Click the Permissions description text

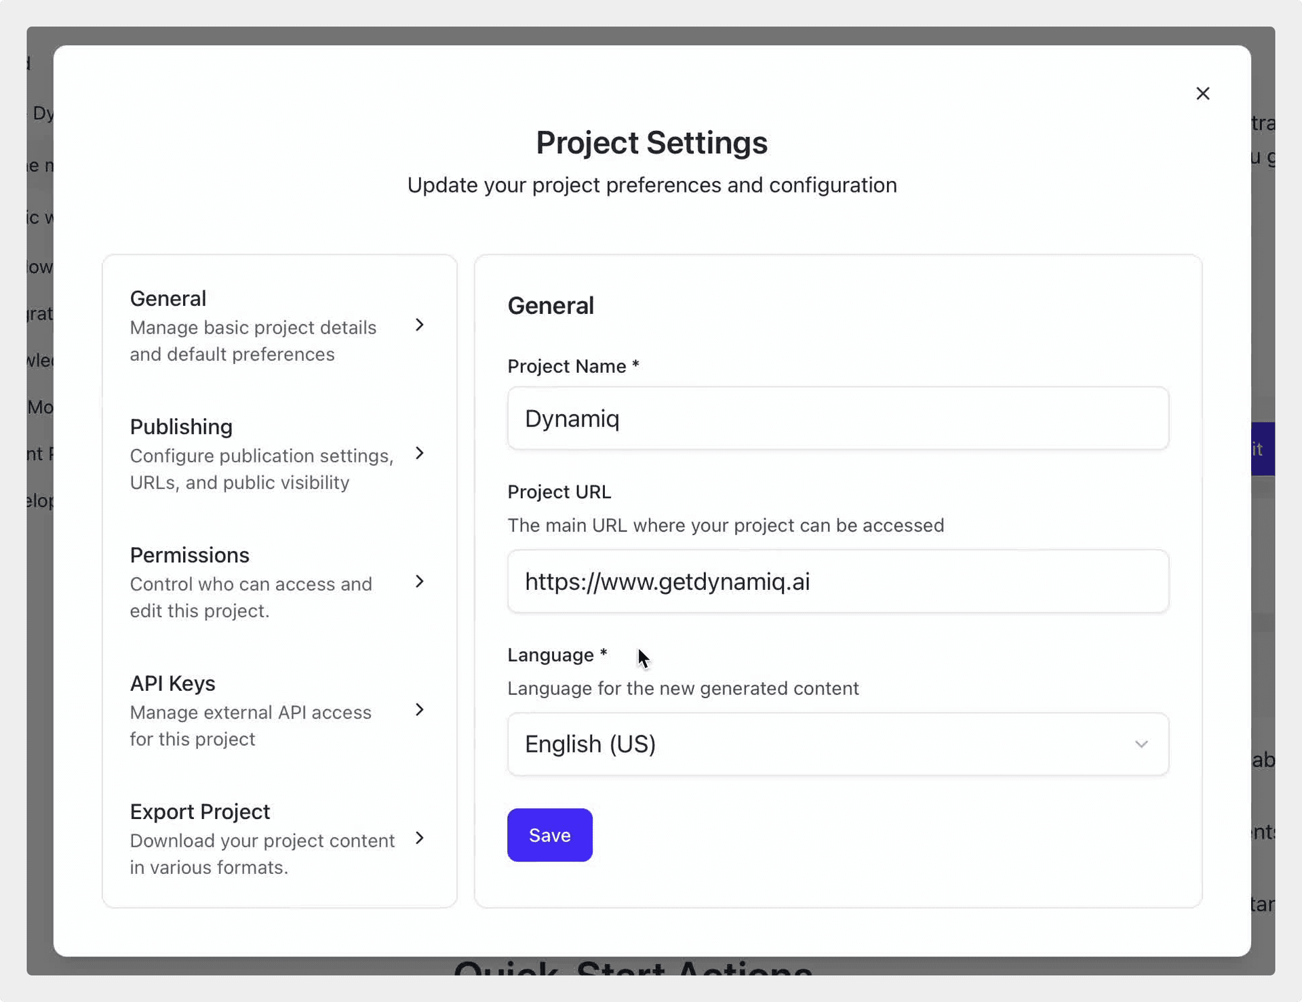point(250,597)
